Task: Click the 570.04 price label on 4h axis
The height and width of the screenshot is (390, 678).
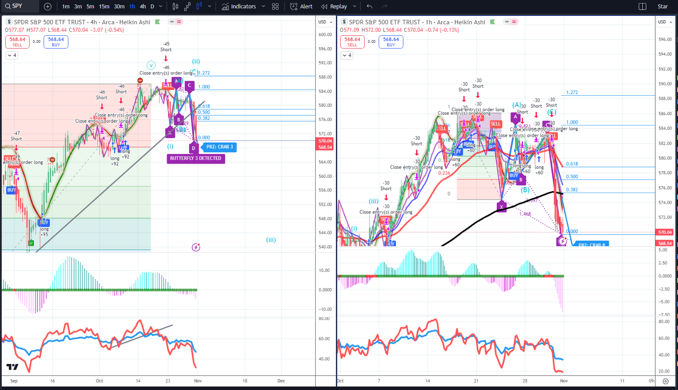Action: (325, 141)
